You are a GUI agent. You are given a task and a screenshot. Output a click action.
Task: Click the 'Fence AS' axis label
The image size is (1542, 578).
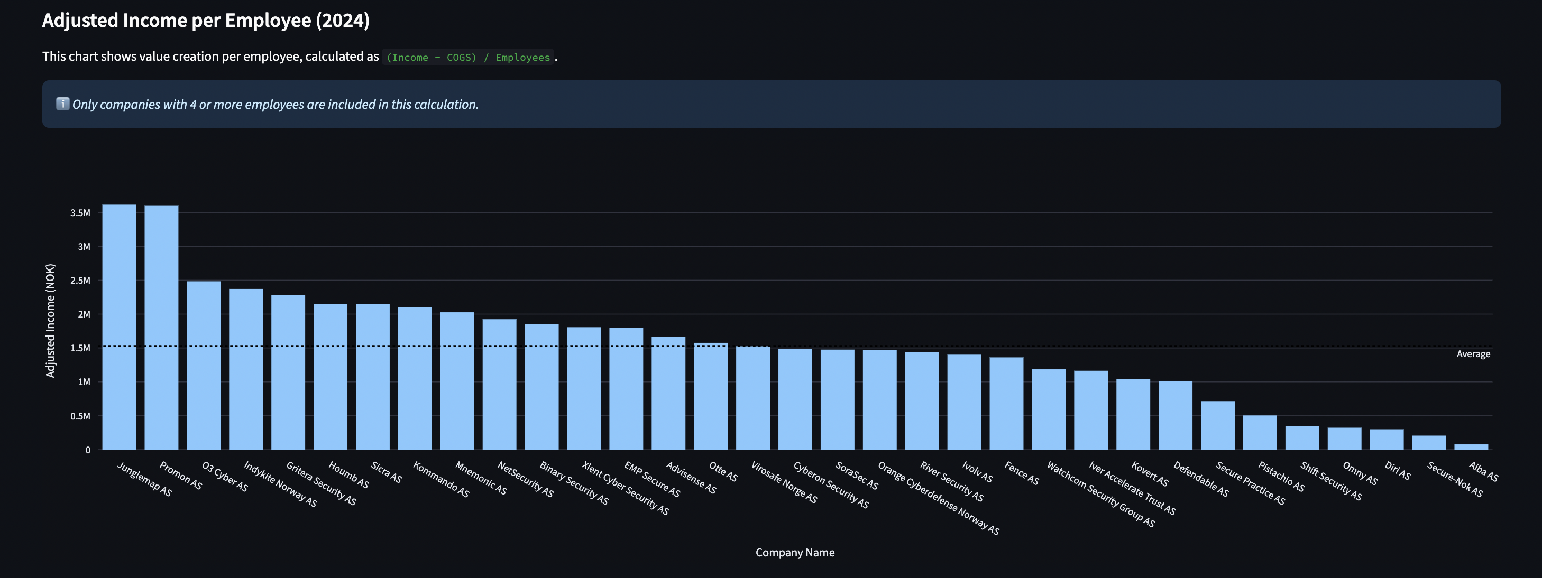1022,473
